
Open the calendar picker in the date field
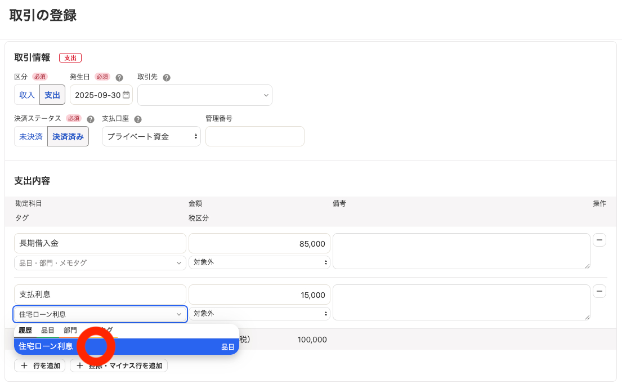coord(126,95)
